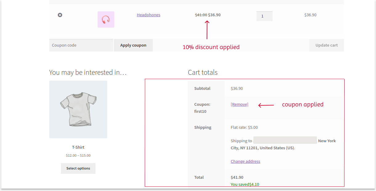Click the Update cart button
Image resolution: width=376 pixels, height=191 pixels.
tap(326, 45)
